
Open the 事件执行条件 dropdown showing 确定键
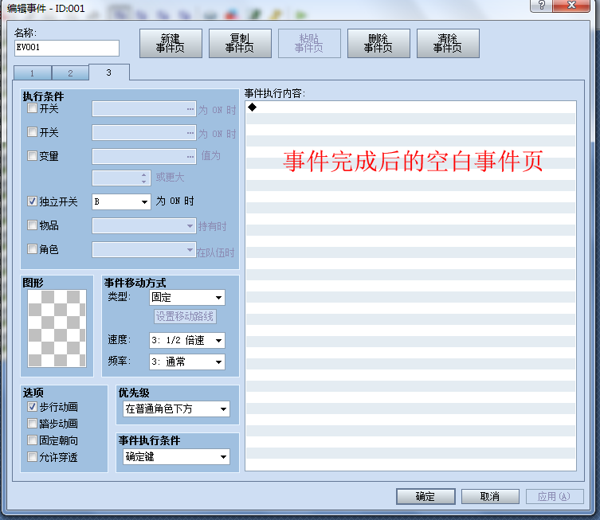pos(176,456)
